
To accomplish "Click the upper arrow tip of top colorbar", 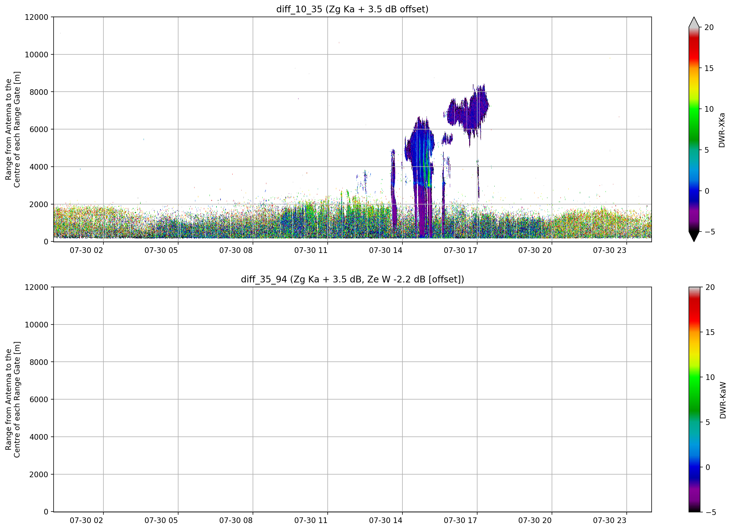I will pos(694,22).
